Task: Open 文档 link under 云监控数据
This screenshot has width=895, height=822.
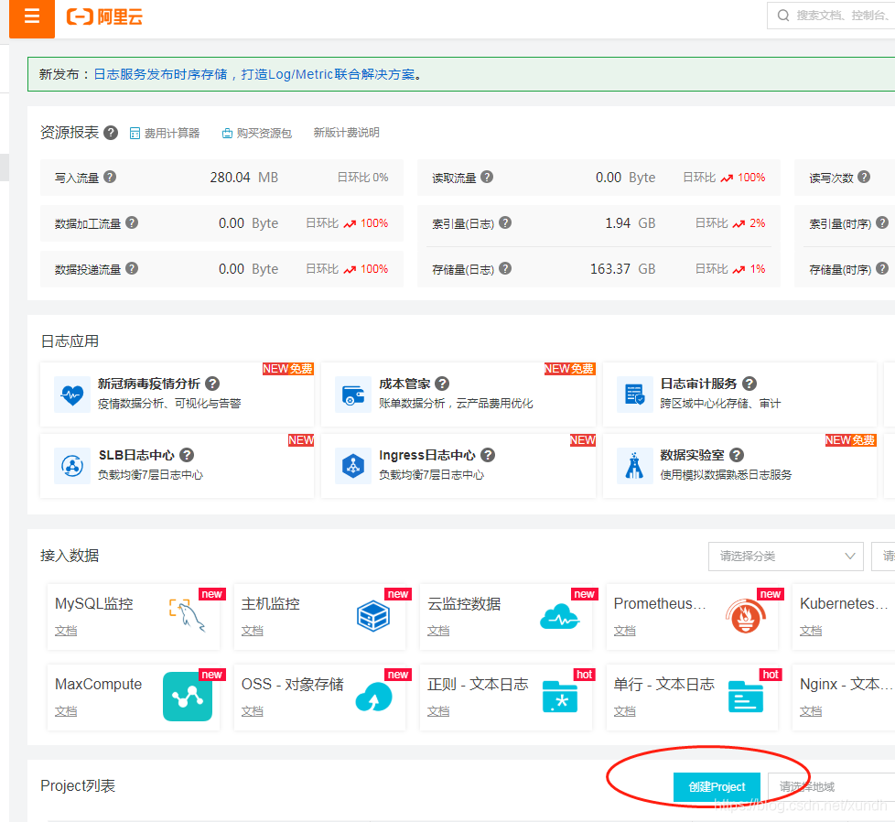Action: [438, 631]
